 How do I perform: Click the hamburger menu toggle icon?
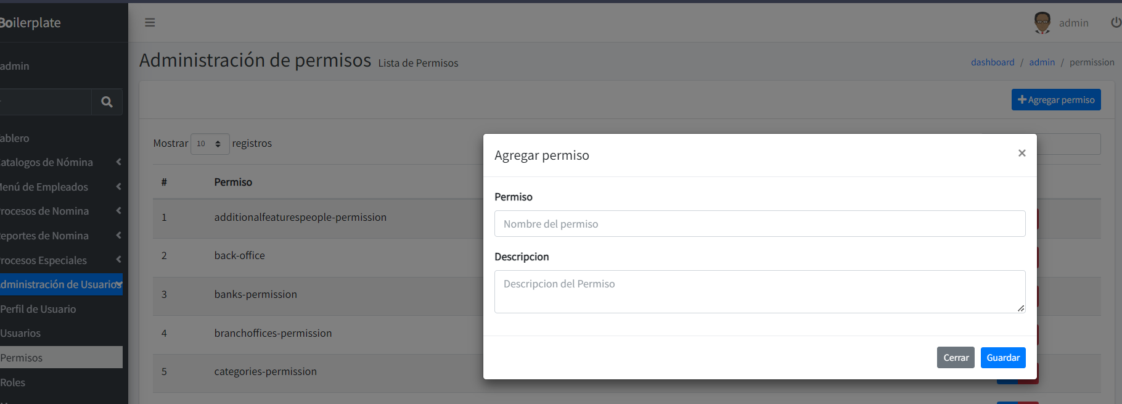click(x=150, y=23)
